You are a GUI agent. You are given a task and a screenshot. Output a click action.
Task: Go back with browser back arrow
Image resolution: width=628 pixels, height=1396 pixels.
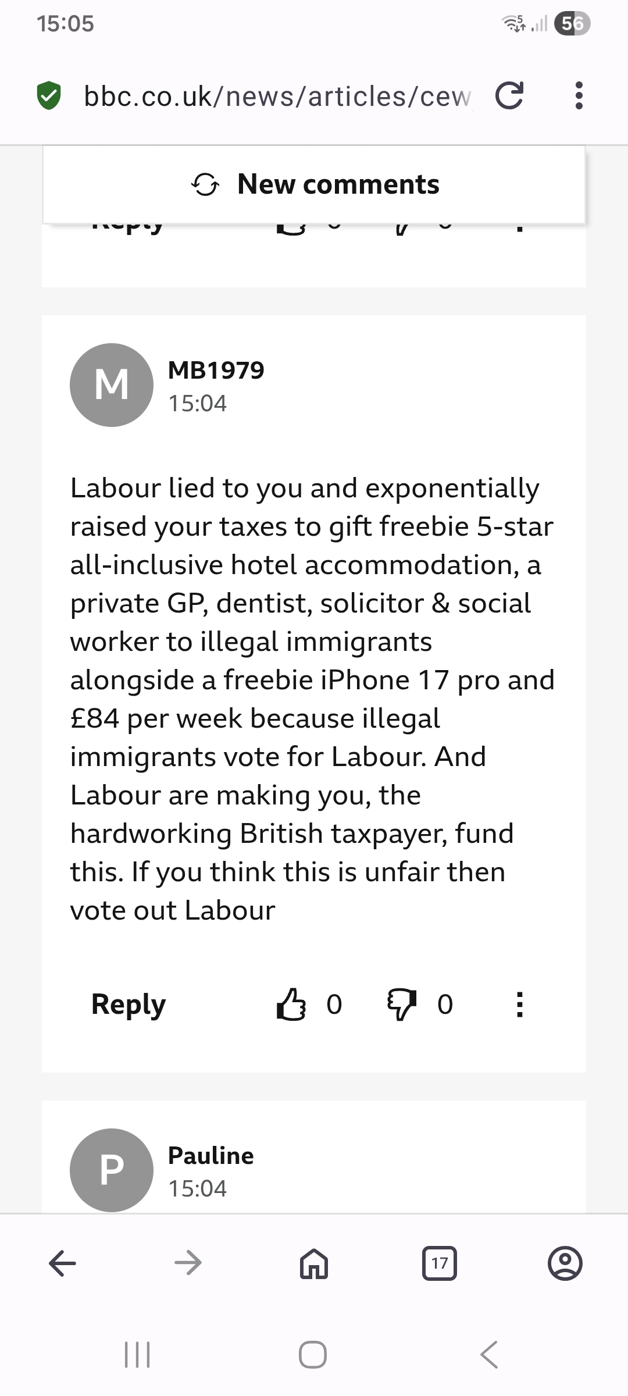(63, 1263)
